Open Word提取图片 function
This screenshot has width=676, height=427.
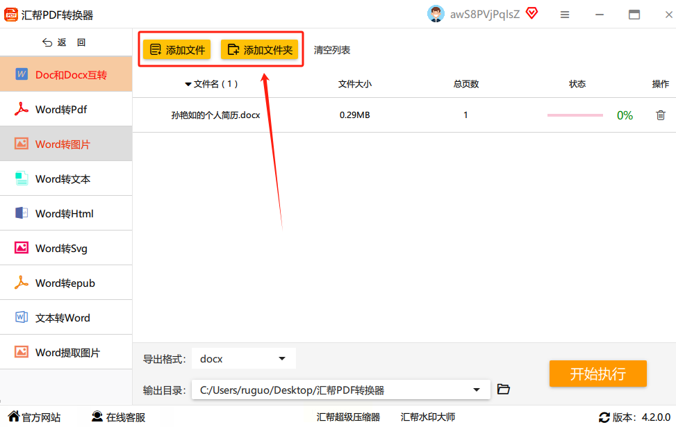pos(66,352)
